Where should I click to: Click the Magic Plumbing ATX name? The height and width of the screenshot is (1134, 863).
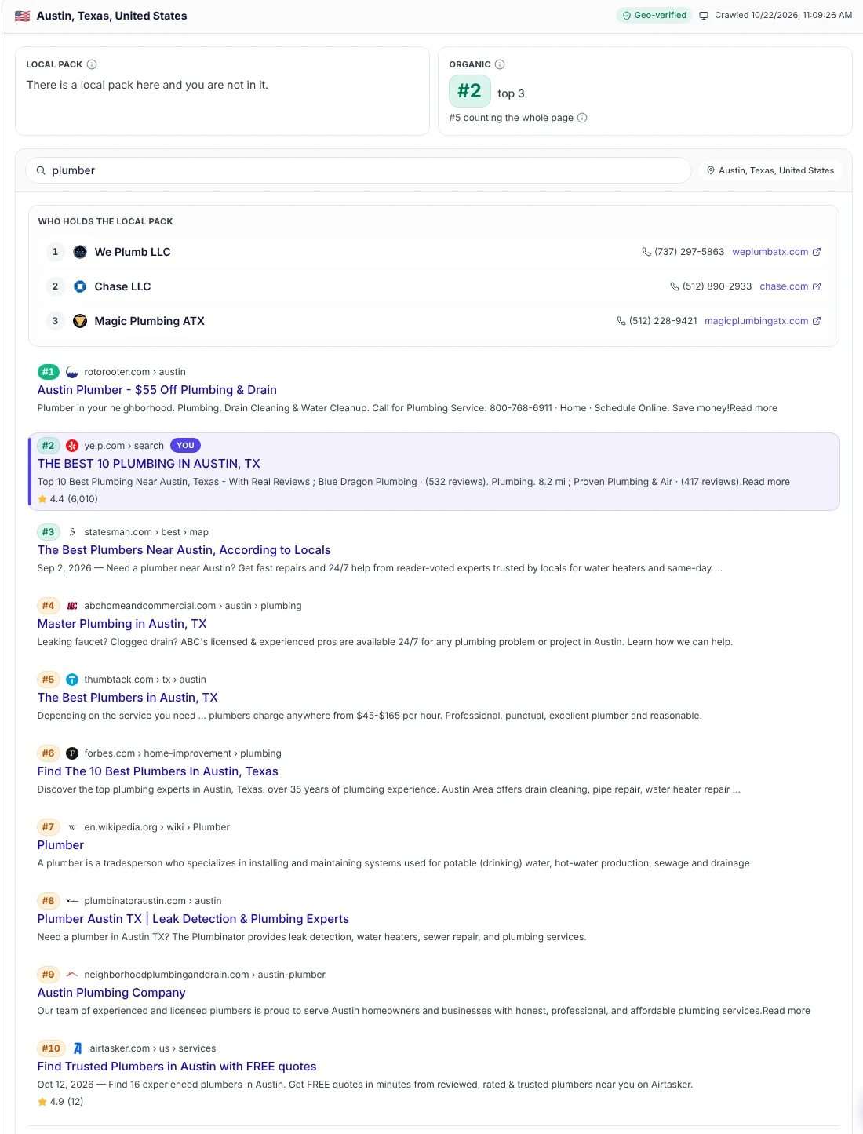click(150, 321)
